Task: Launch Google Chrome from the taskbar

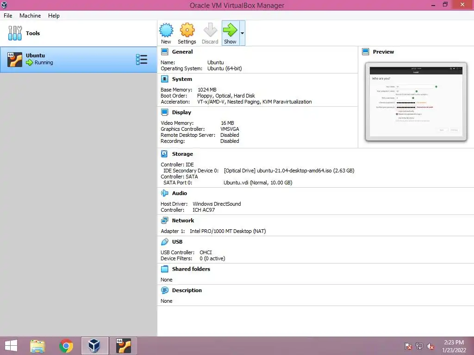Action: [66, 346]
